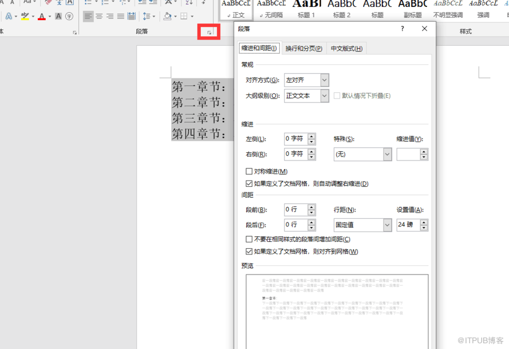Viewport: 509px width, 349px height.
Task: Click the red font color swatch
Action: tap(41, 17)
